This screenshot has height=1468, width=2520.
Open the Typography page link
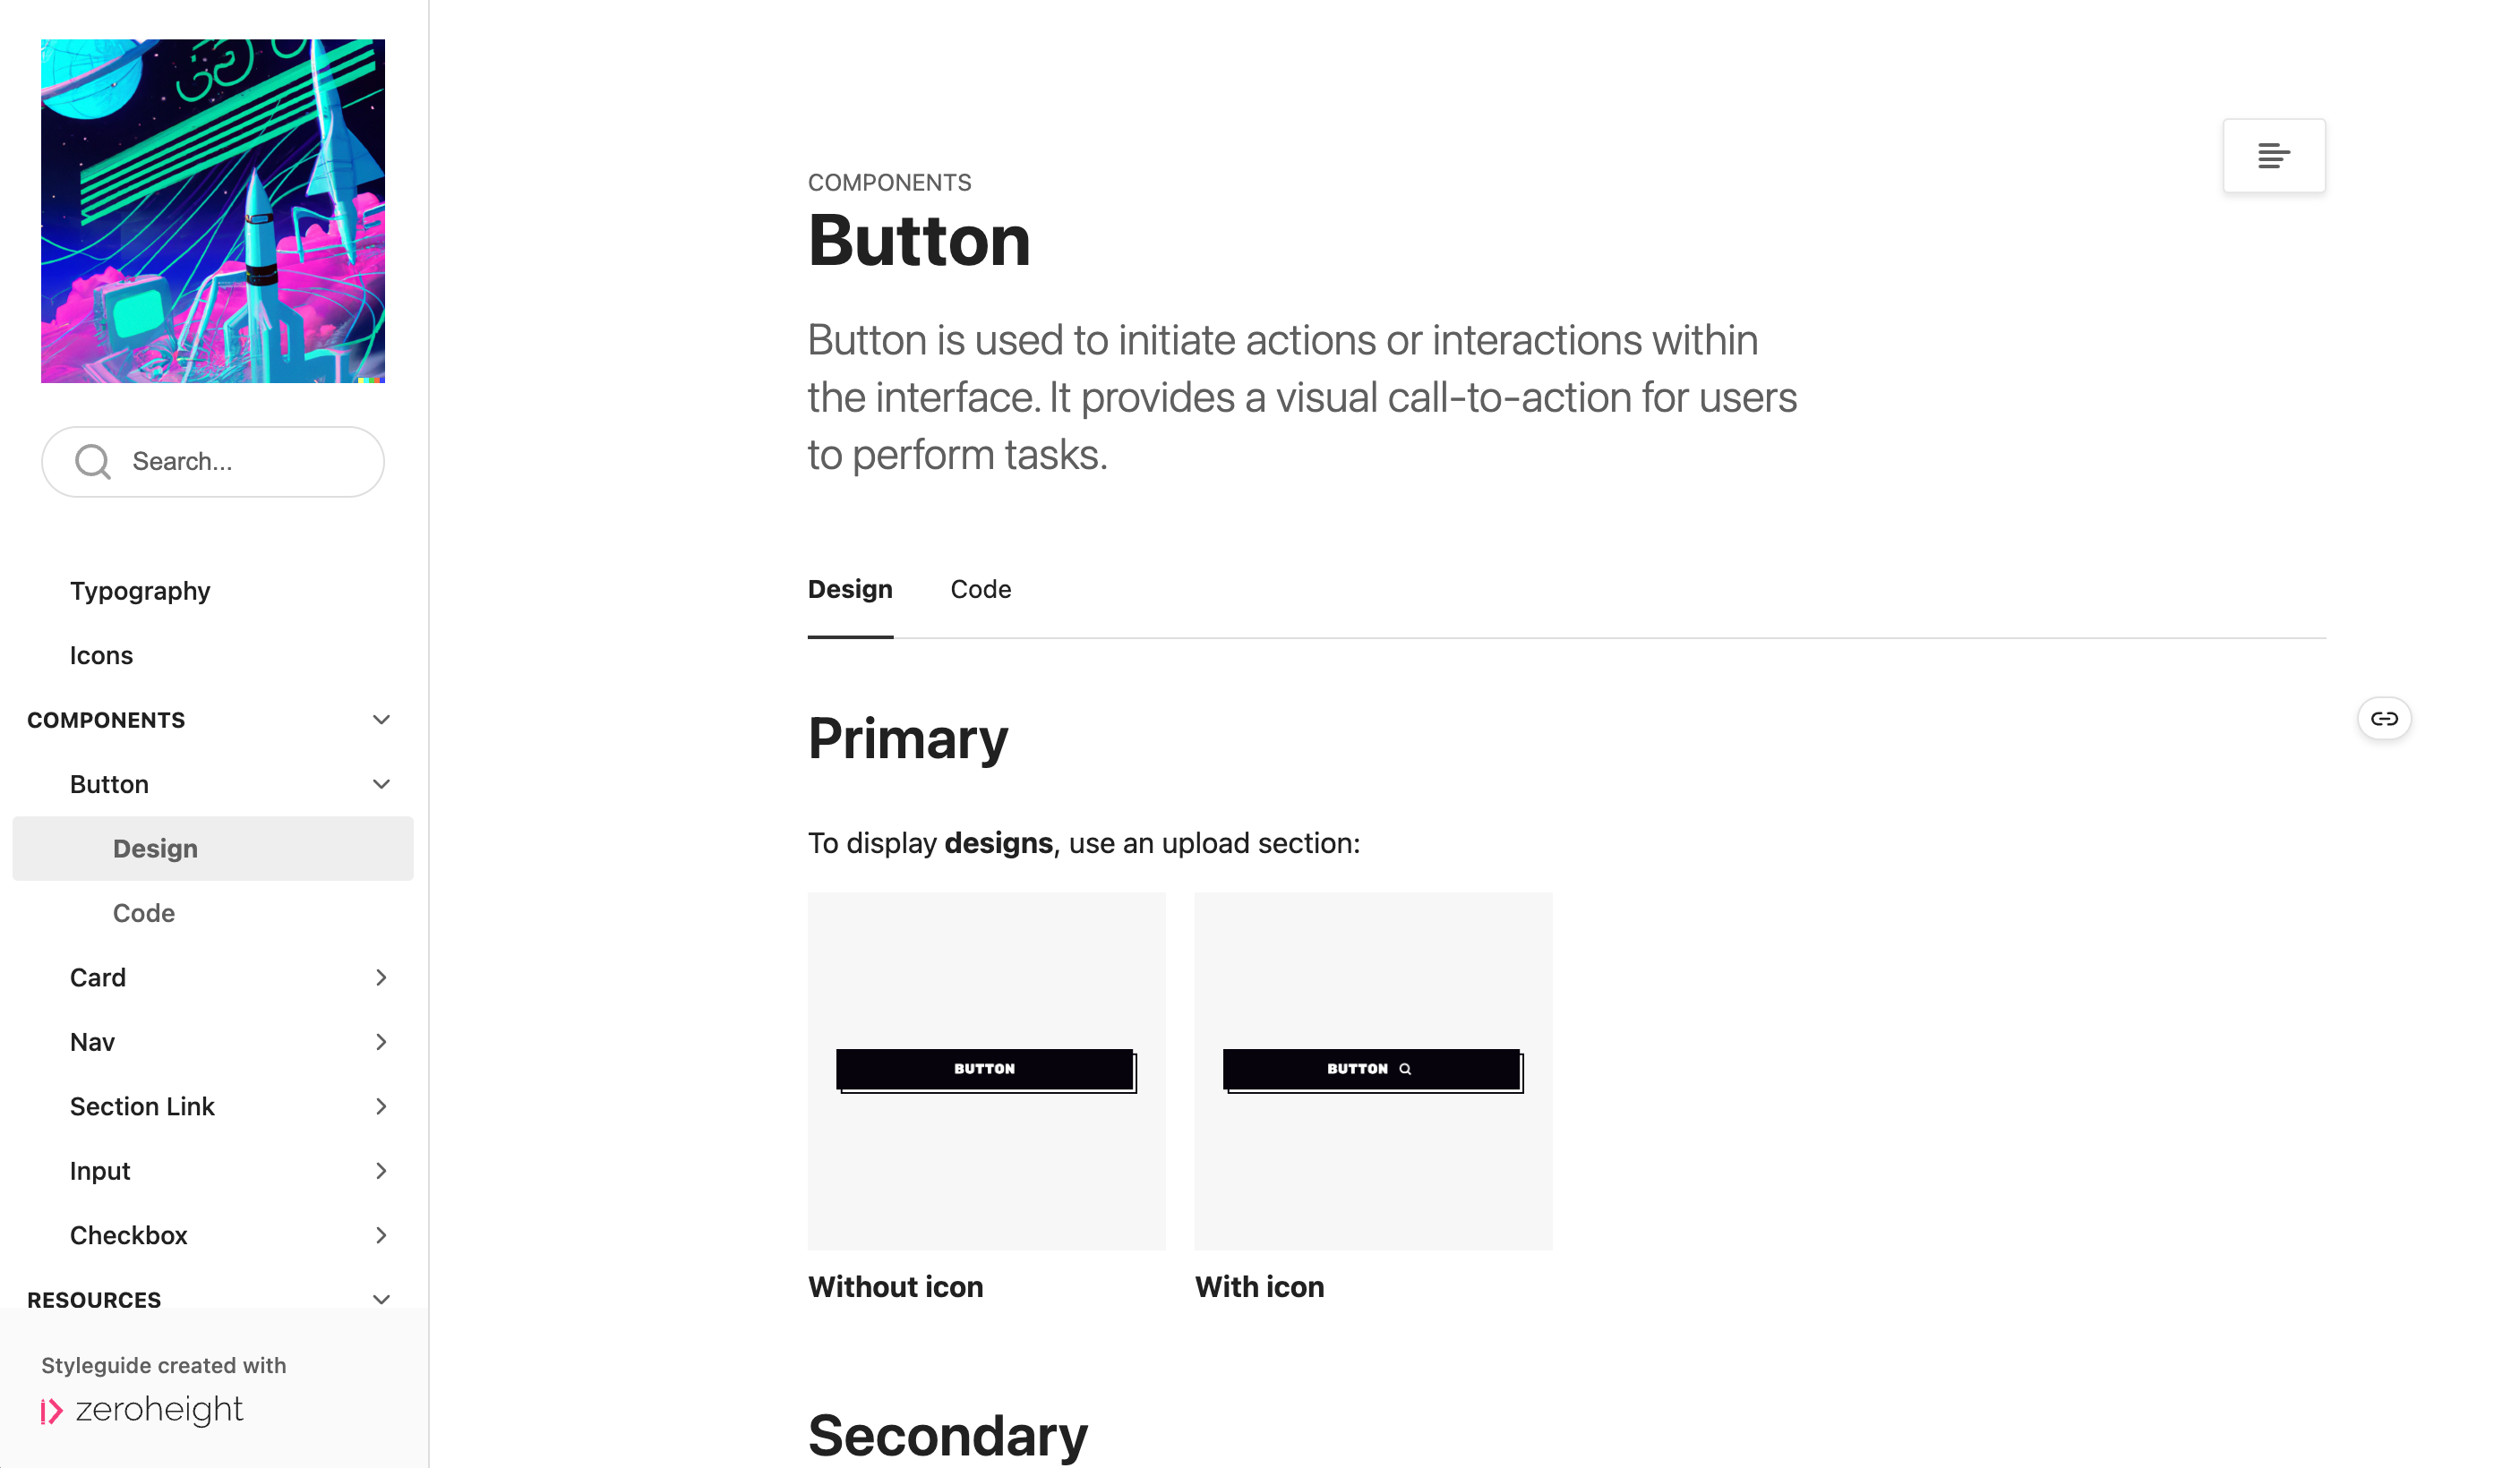140,591
